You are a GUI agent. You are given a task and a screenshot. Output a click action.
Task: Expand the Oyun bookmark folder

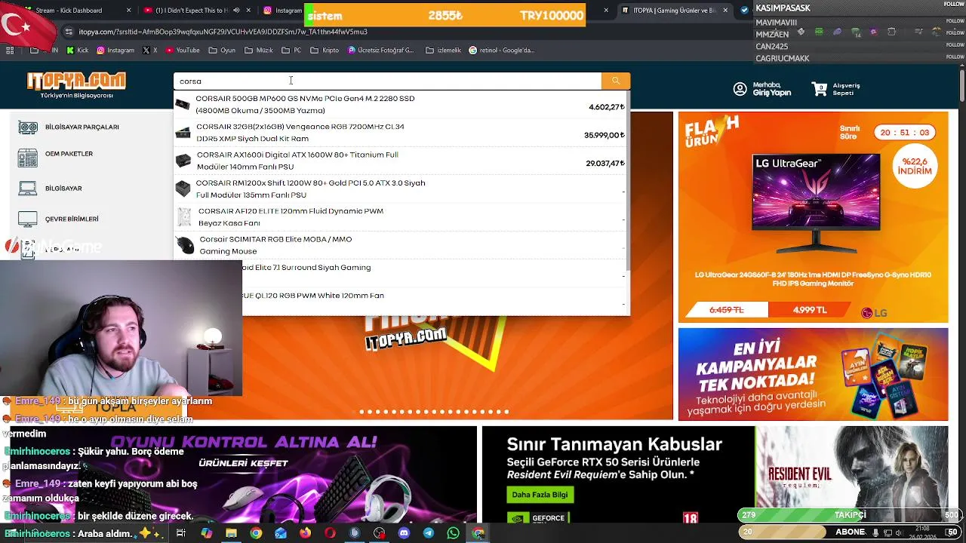222,50
